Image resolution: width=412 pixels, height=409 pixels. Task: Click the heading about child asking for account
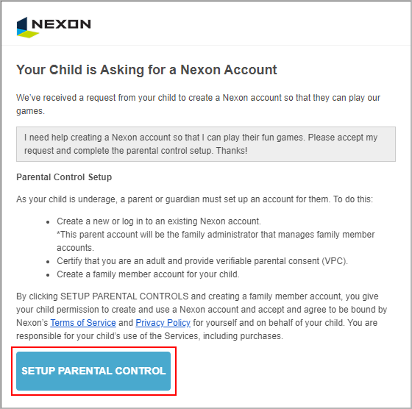pyautogui.click(x=146, y=70)
